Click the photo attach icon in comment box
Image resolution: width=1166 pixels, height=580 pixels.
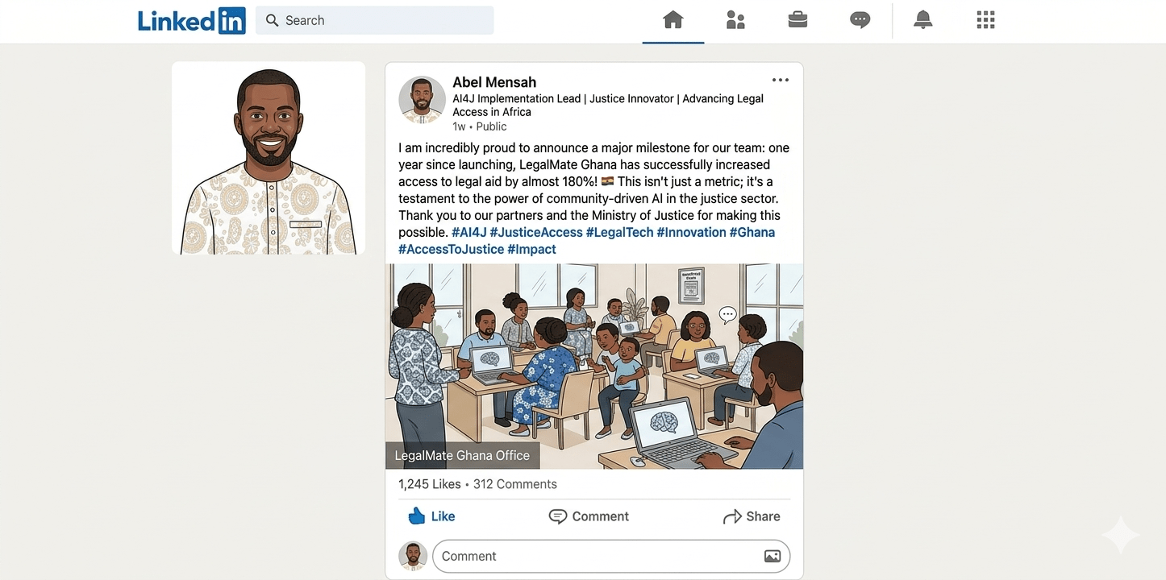click(772, 557)
